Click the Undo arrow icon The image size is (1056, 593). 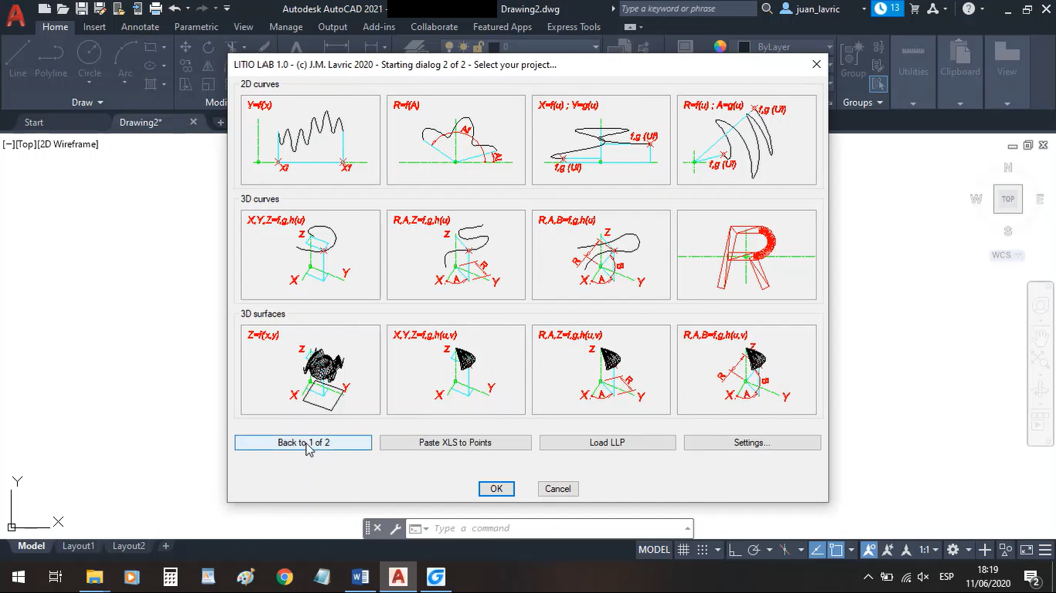coord(175,8)
